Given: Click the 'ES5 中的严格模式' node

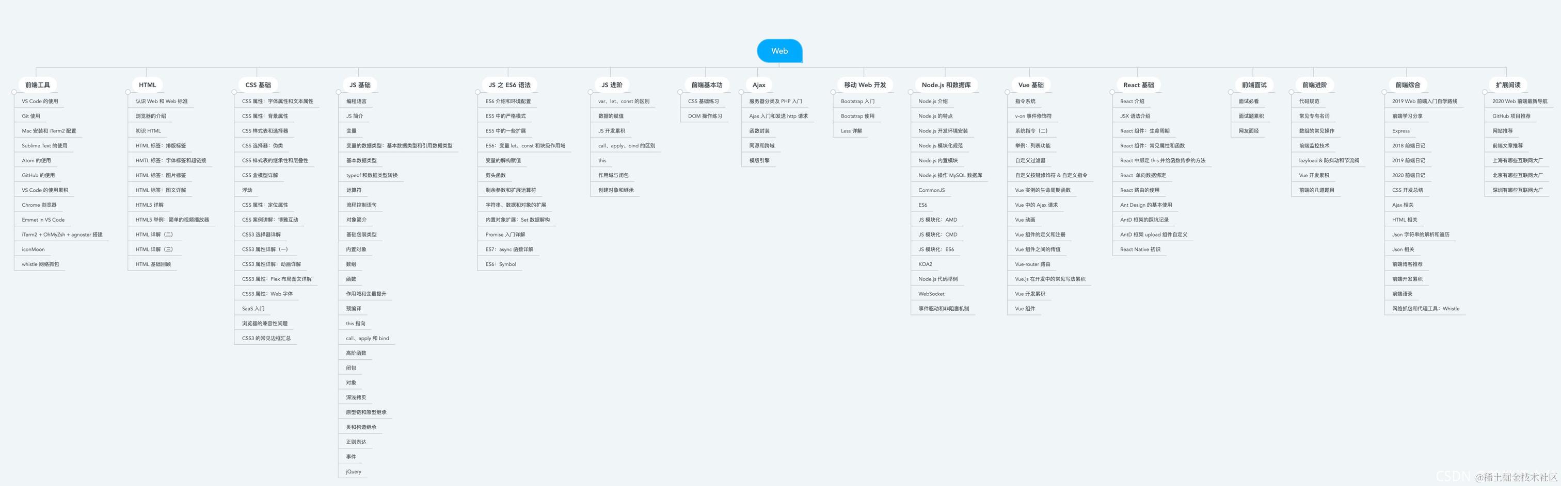Looking at the screenshot, I should click(505, 116).
